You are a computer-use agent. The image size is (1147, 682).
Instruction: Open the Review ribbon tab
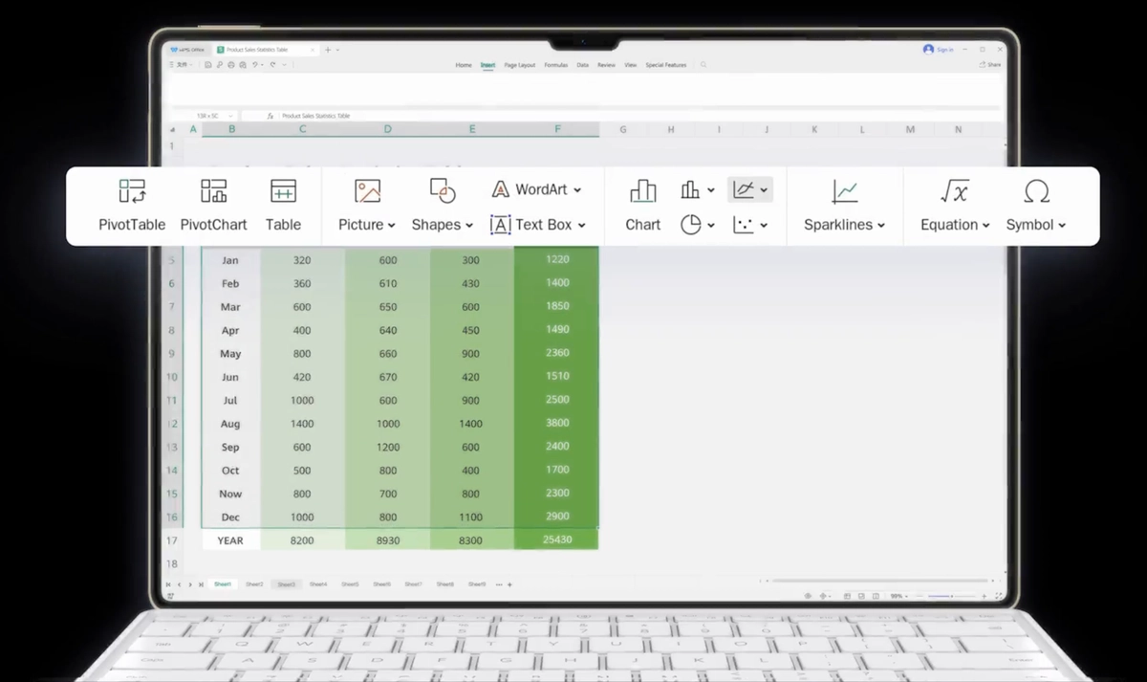tap(606, 65)
